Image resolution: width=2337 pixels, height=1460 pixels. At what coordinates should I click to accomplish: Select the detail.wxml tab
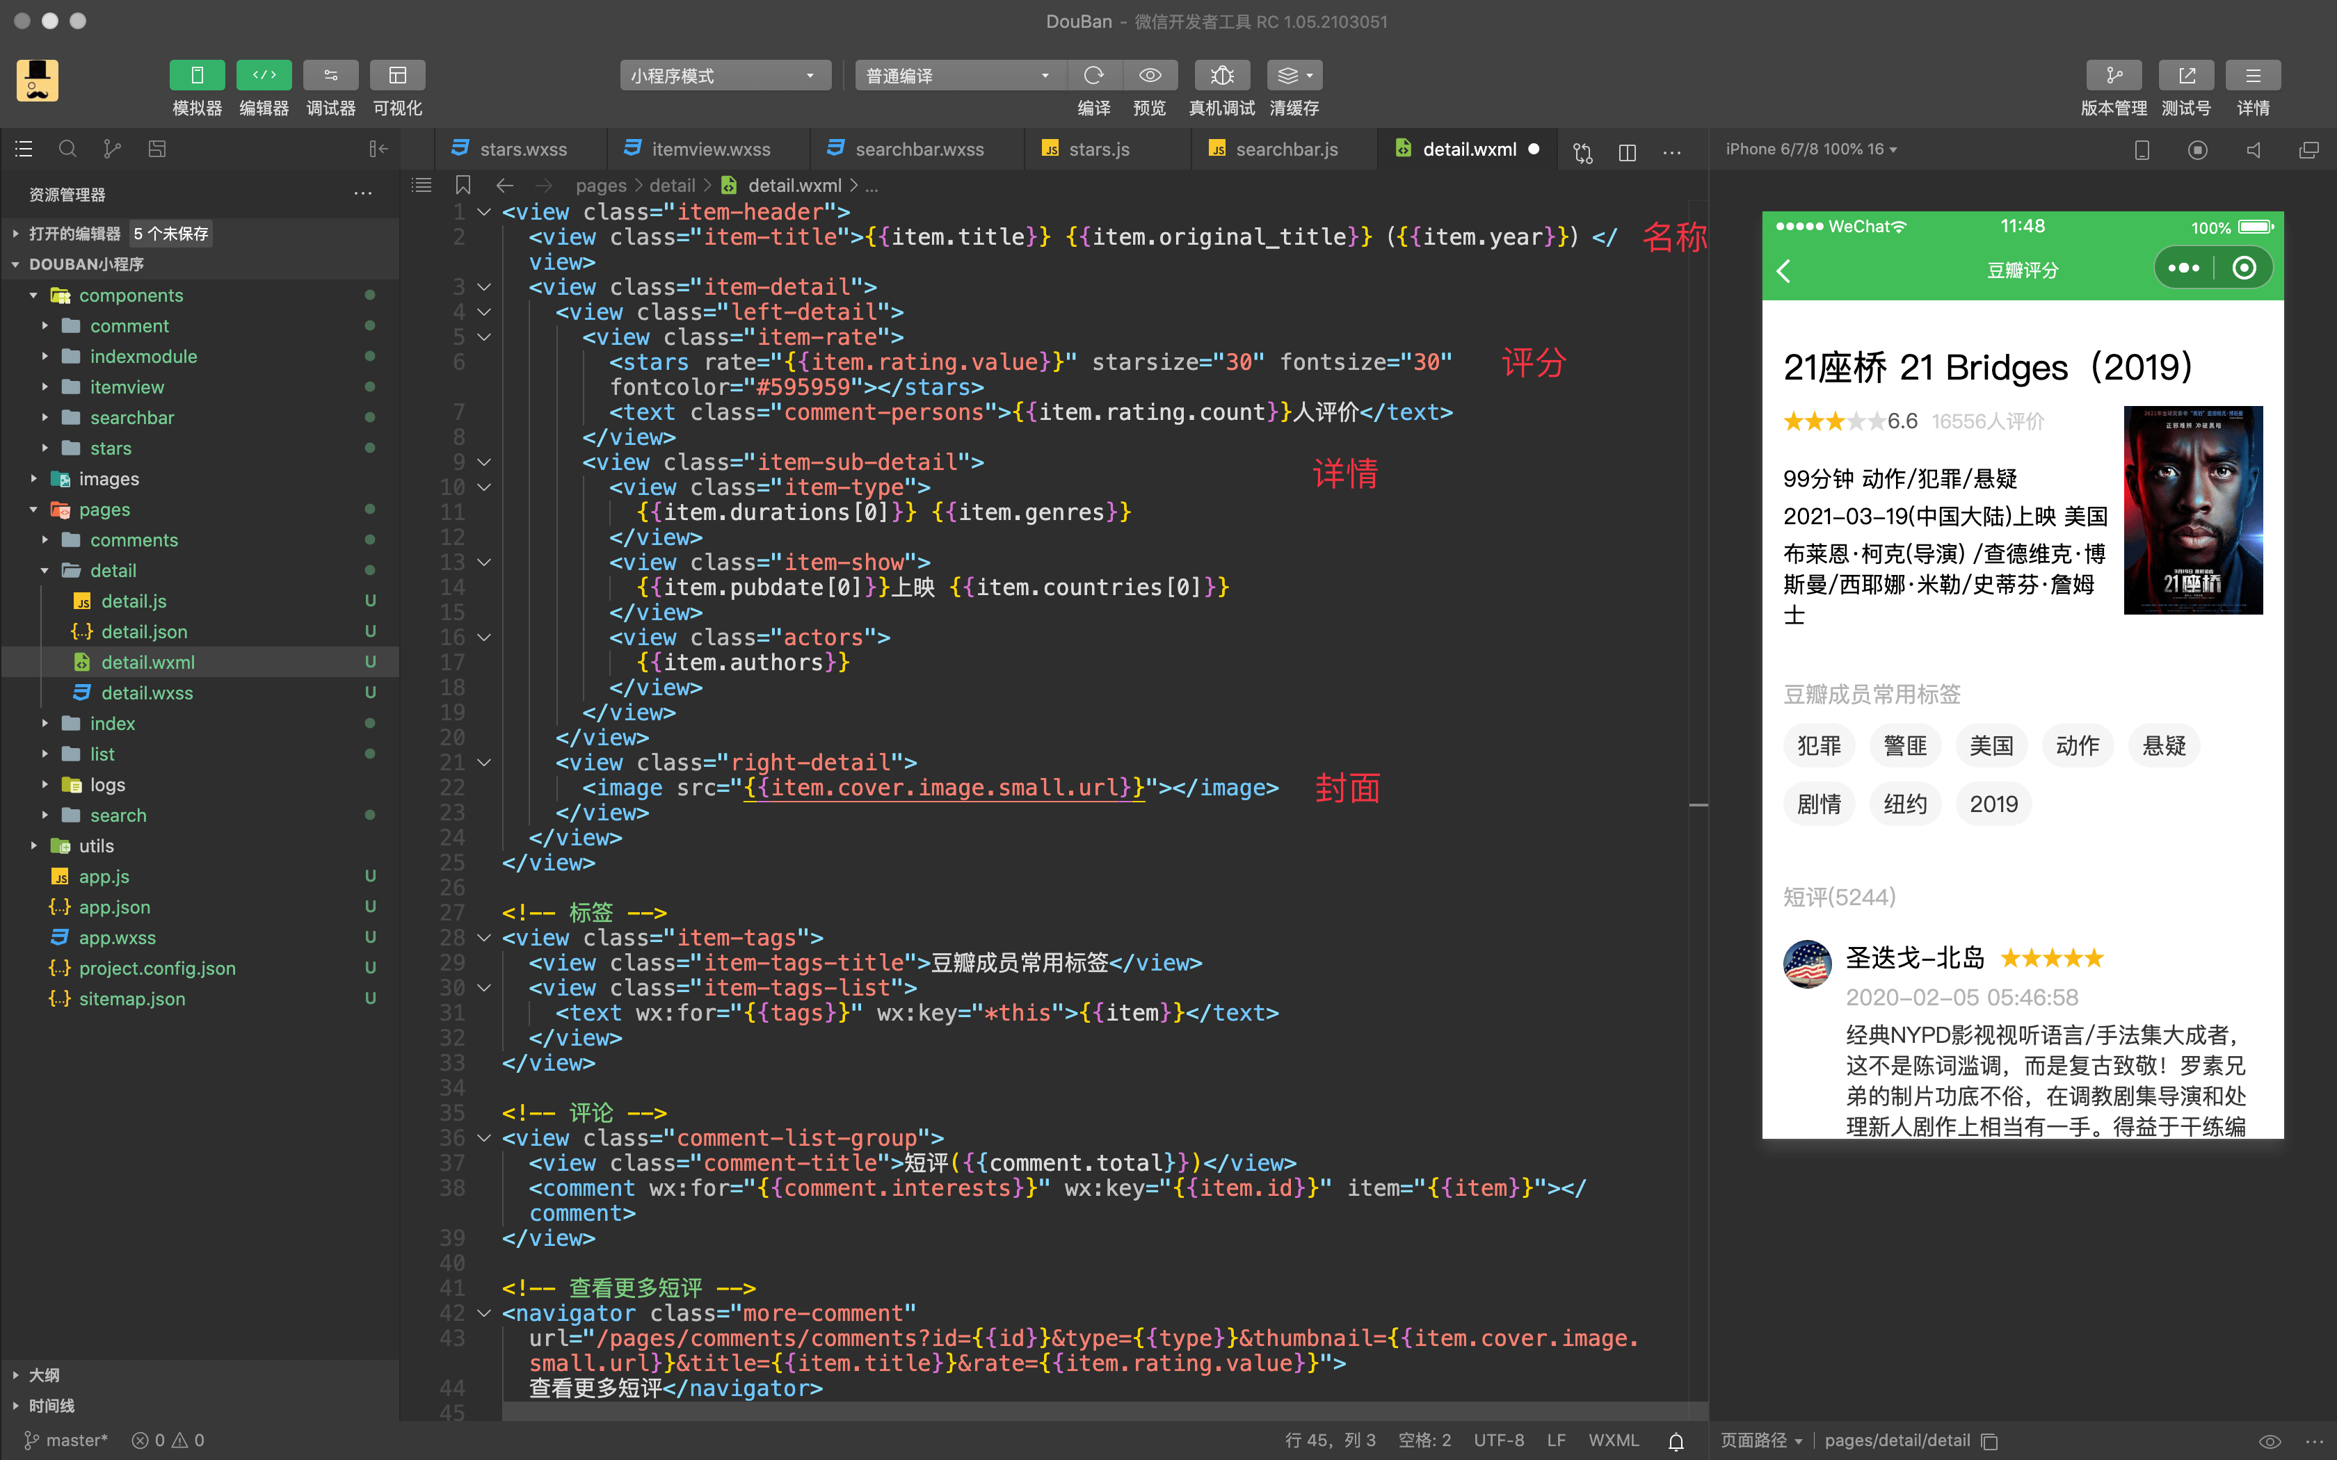pos(1468,149)
